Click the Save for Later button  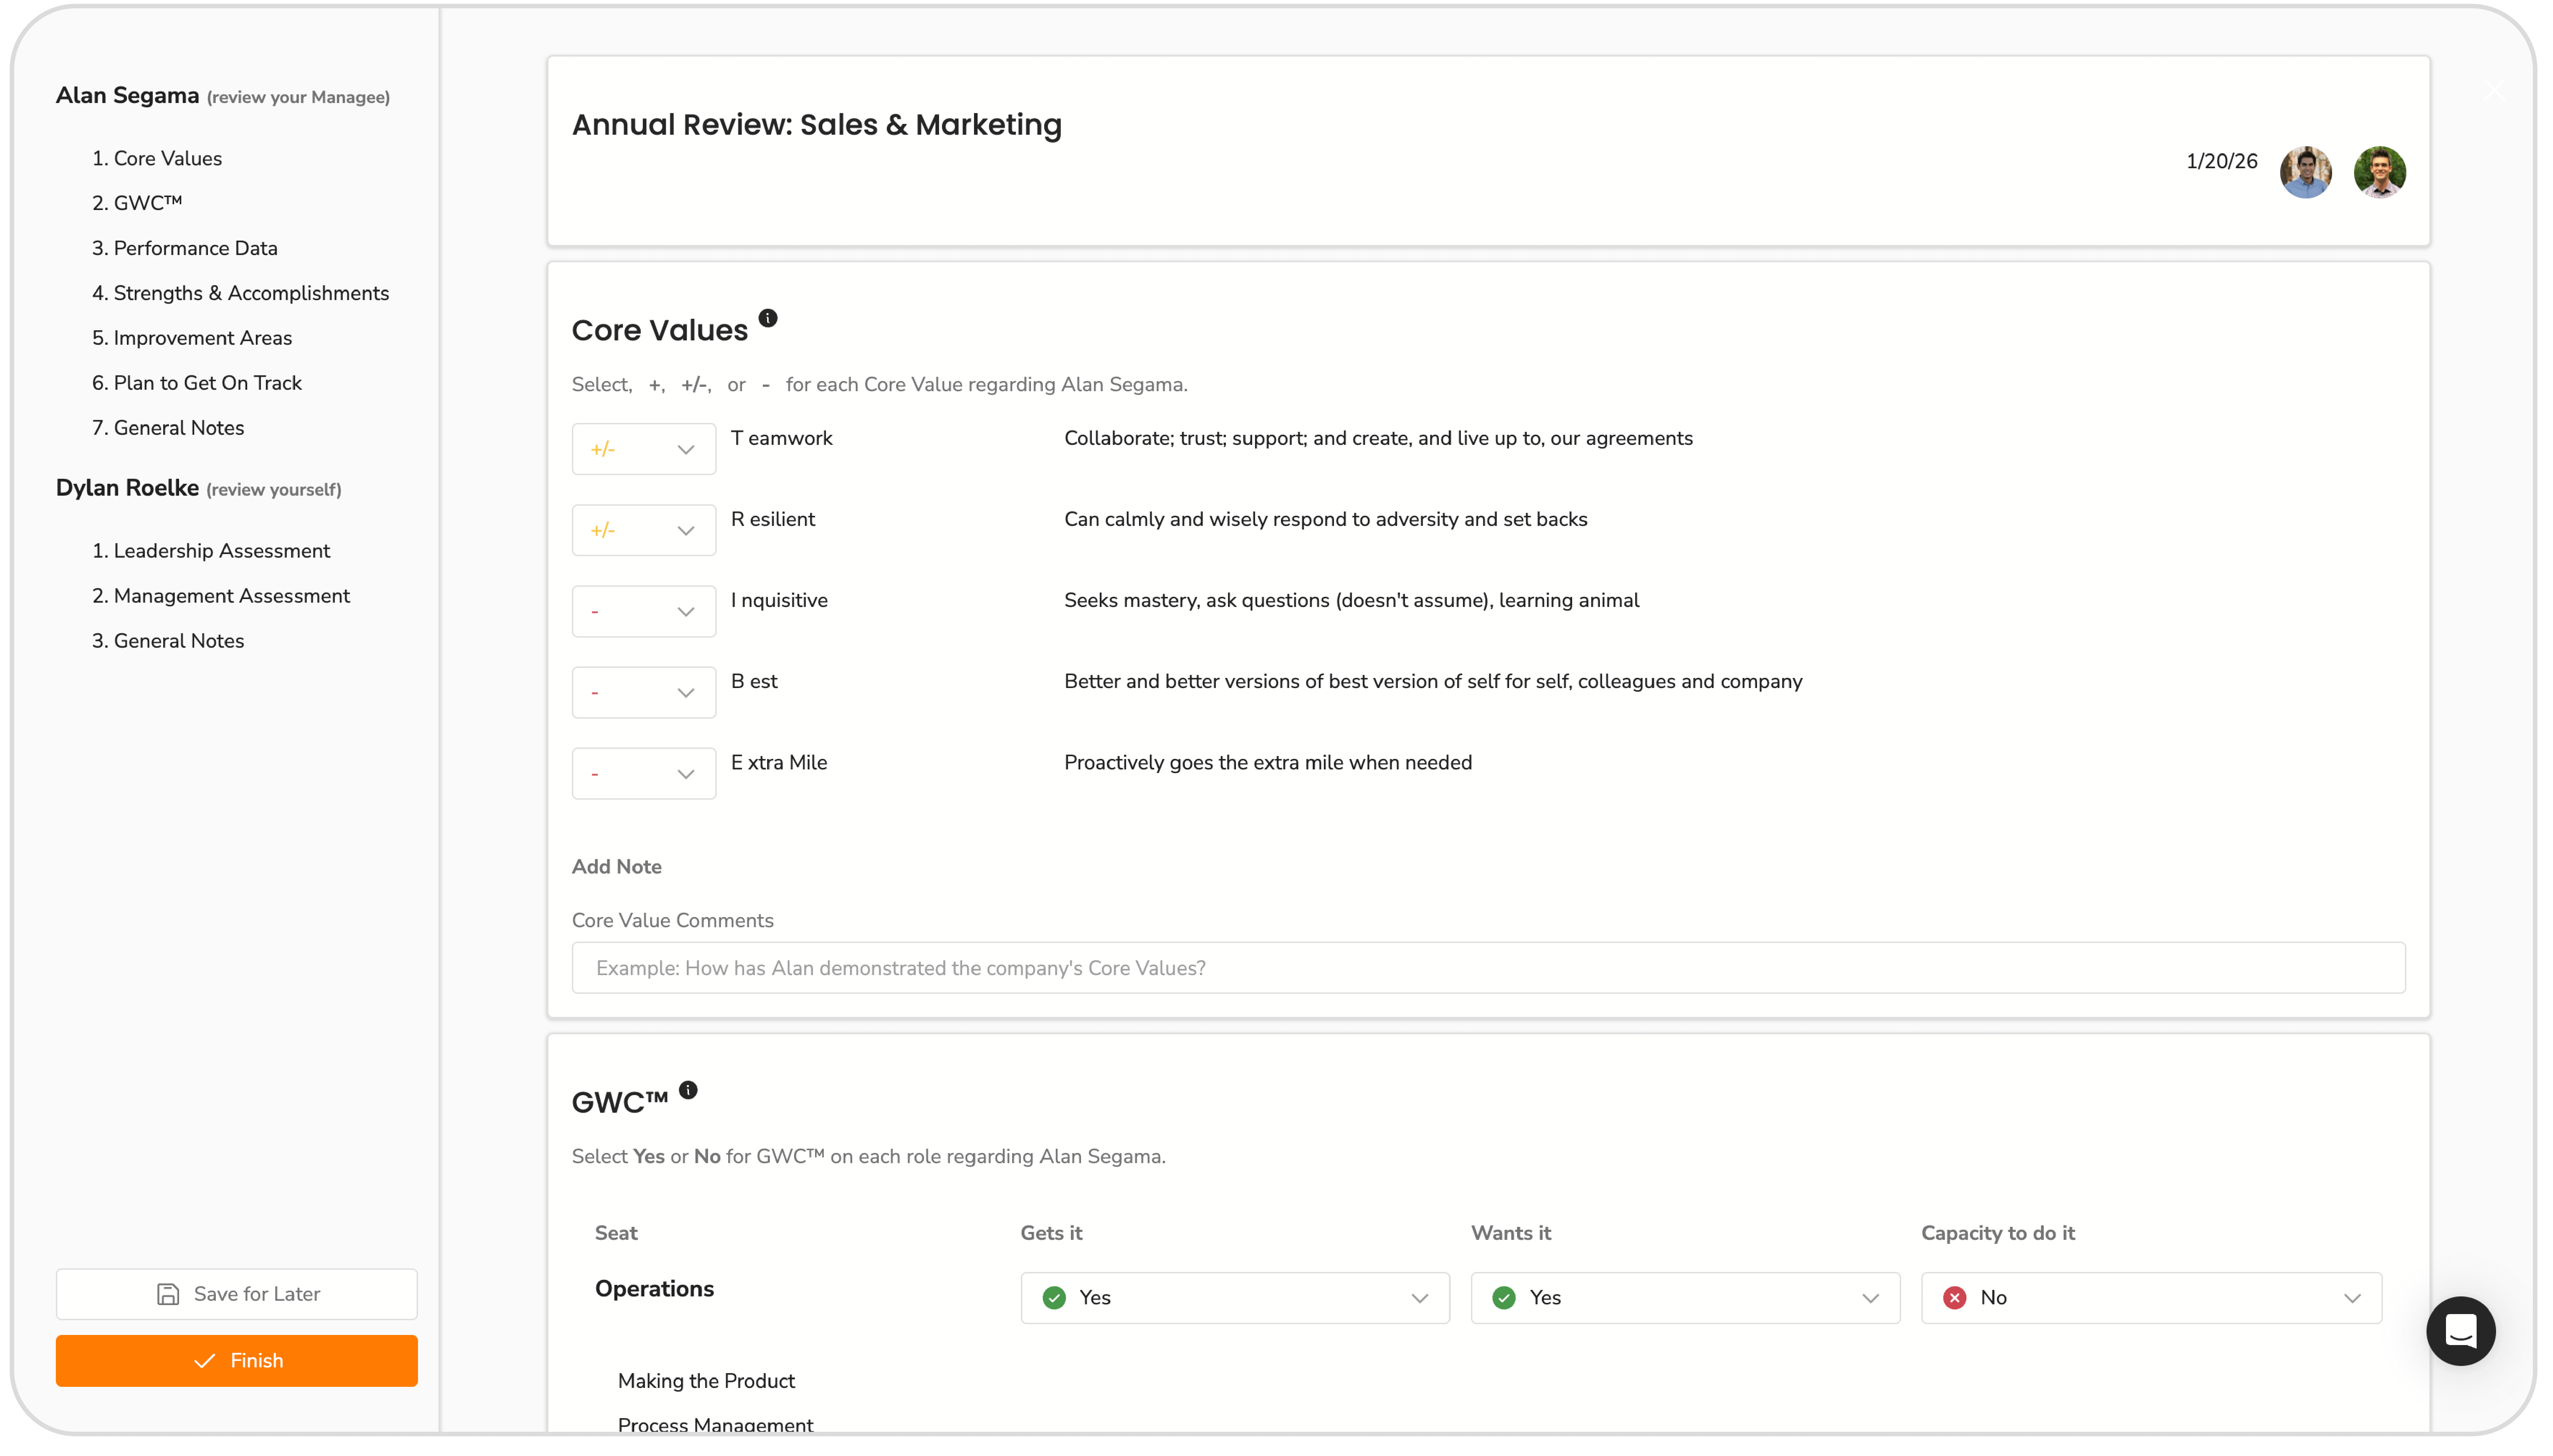click(x=237, y=1294)
